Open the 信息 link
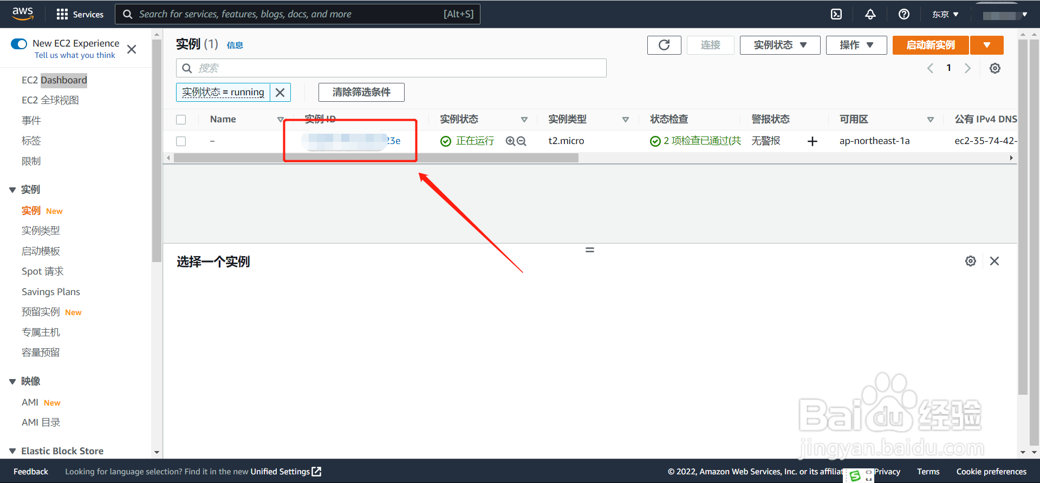 point(235,45)
